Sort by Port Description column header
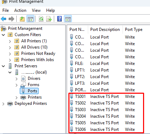This screenshot has width=150, height=134. (x=105, y=30)
